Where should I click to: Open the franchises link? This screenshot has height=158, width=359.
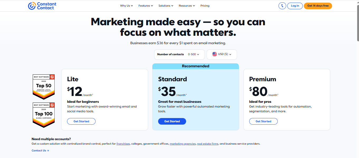click(123, 144)
